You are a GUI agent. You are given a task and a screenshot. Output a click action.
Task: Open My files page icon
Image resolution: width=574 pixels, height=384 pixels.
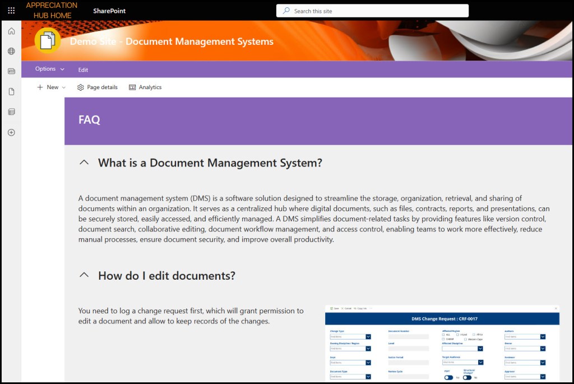tap(11, 91)
